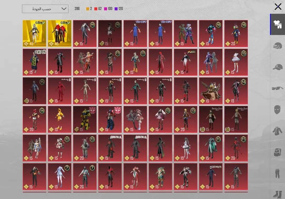Screen dimensions: 285x199
Task: Click the orange quality swatch beside 2
Action: point(88,9)
